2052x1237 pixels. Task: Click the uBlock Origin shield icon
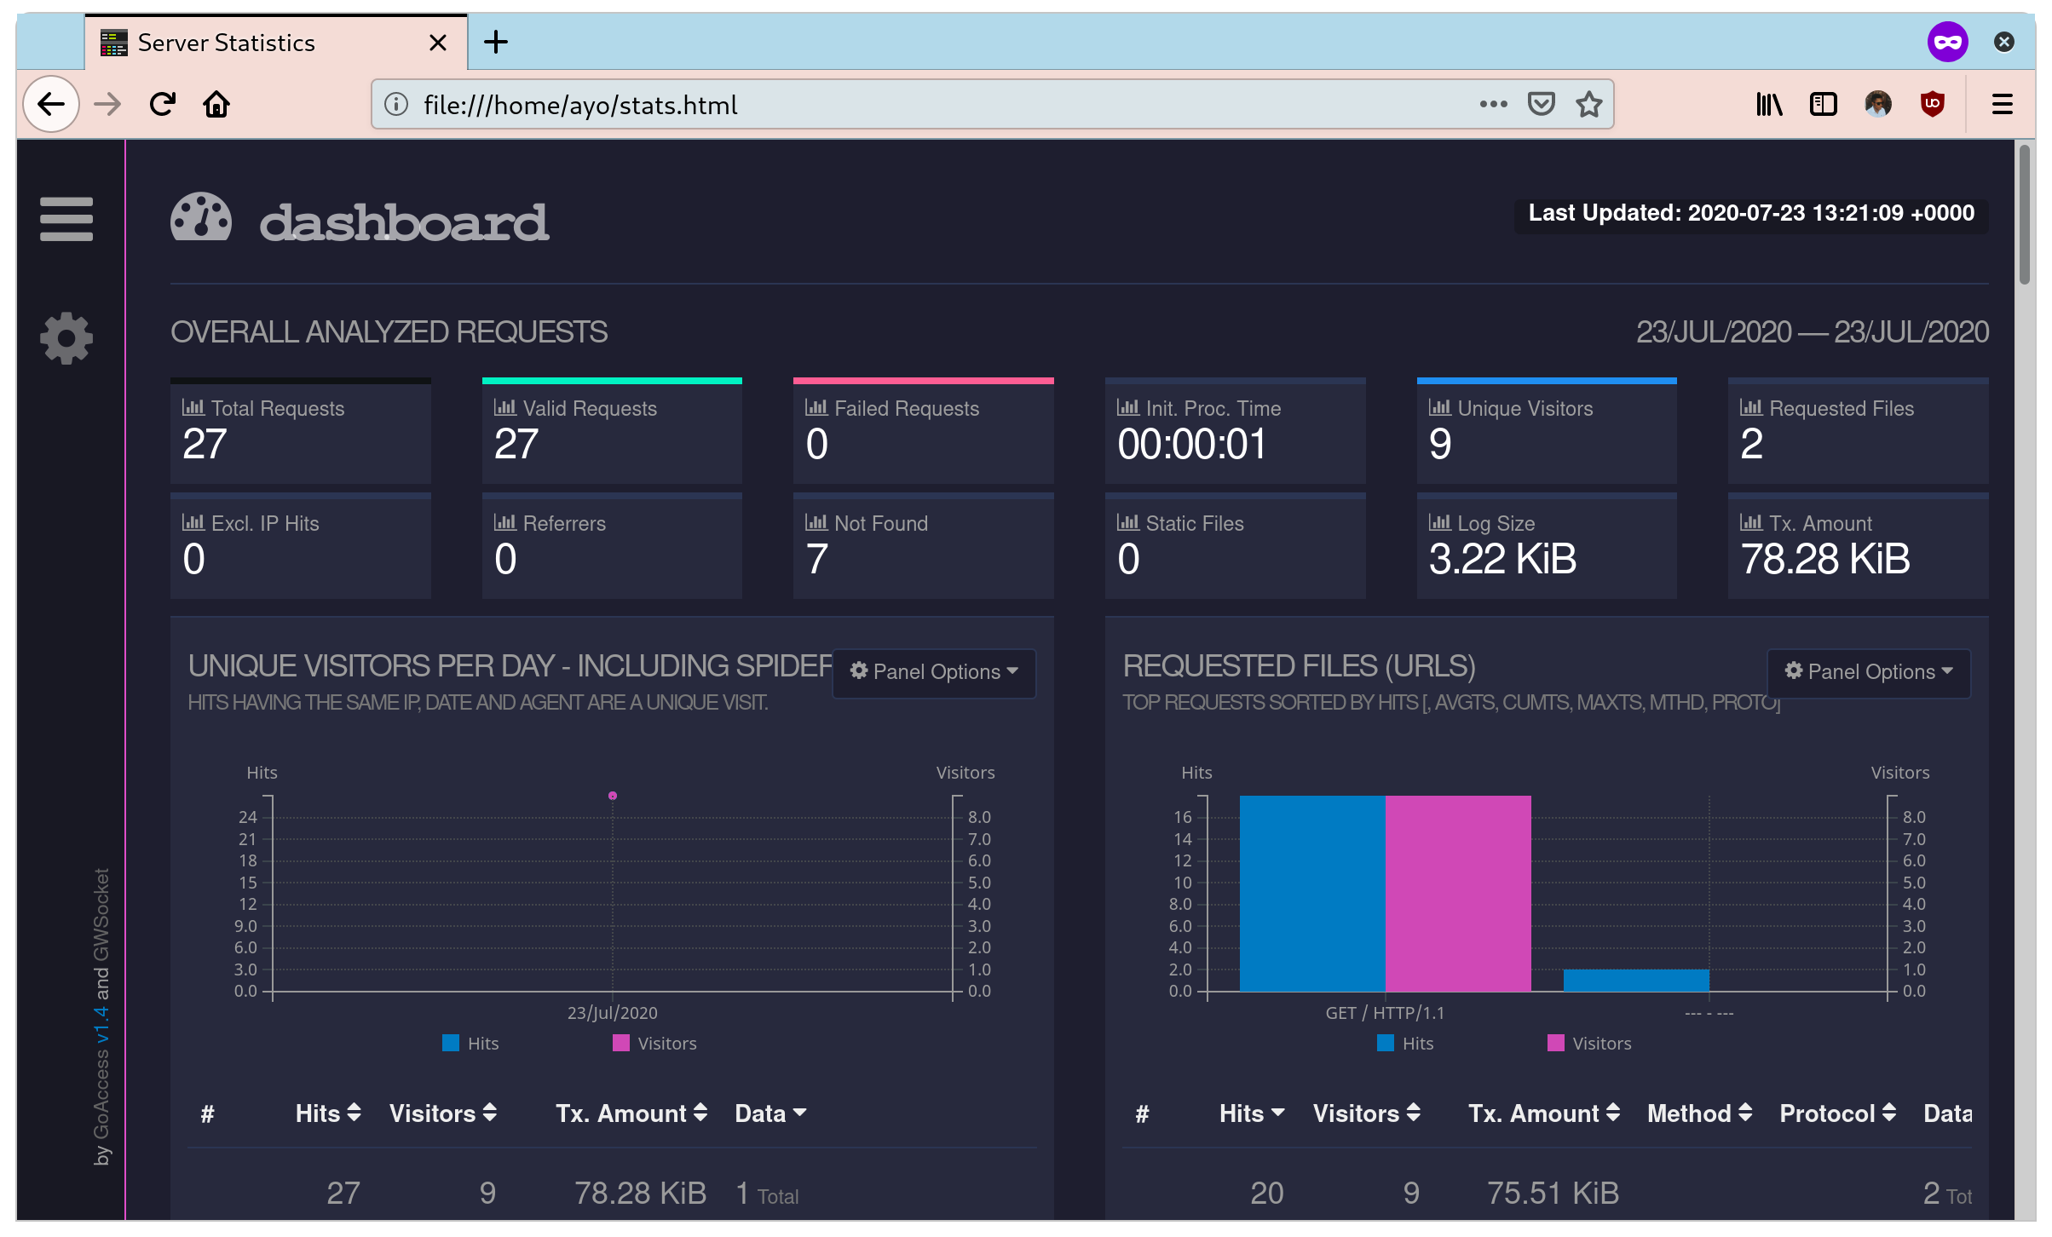[1932, 105]
